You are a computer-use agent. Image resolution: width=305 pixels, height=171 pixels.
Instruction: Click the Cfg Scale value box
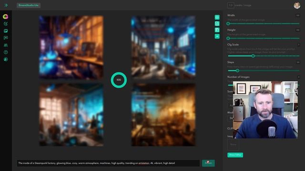coord(298,45)
